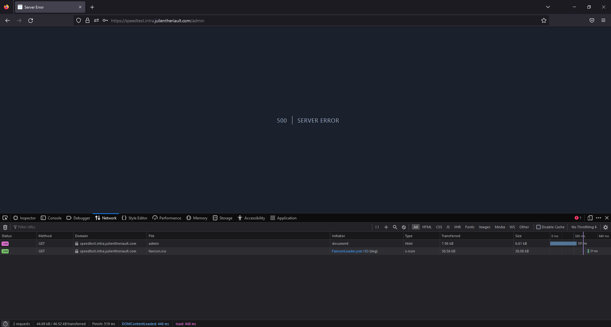Reload the current page
Viewport: 611px width, 327px height.
click(x=31, y=21)
